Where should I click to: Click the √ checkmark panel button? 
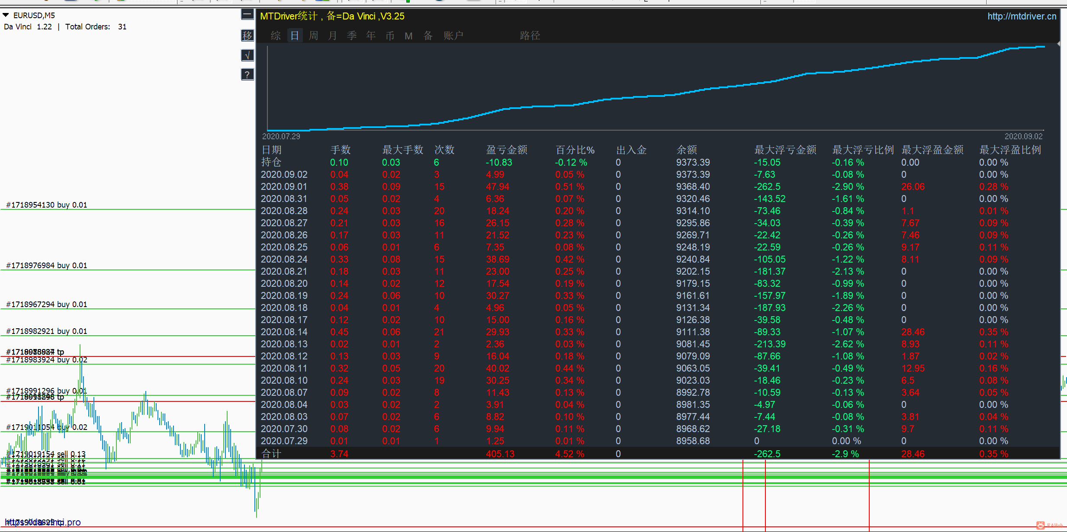tap(247, 55)
